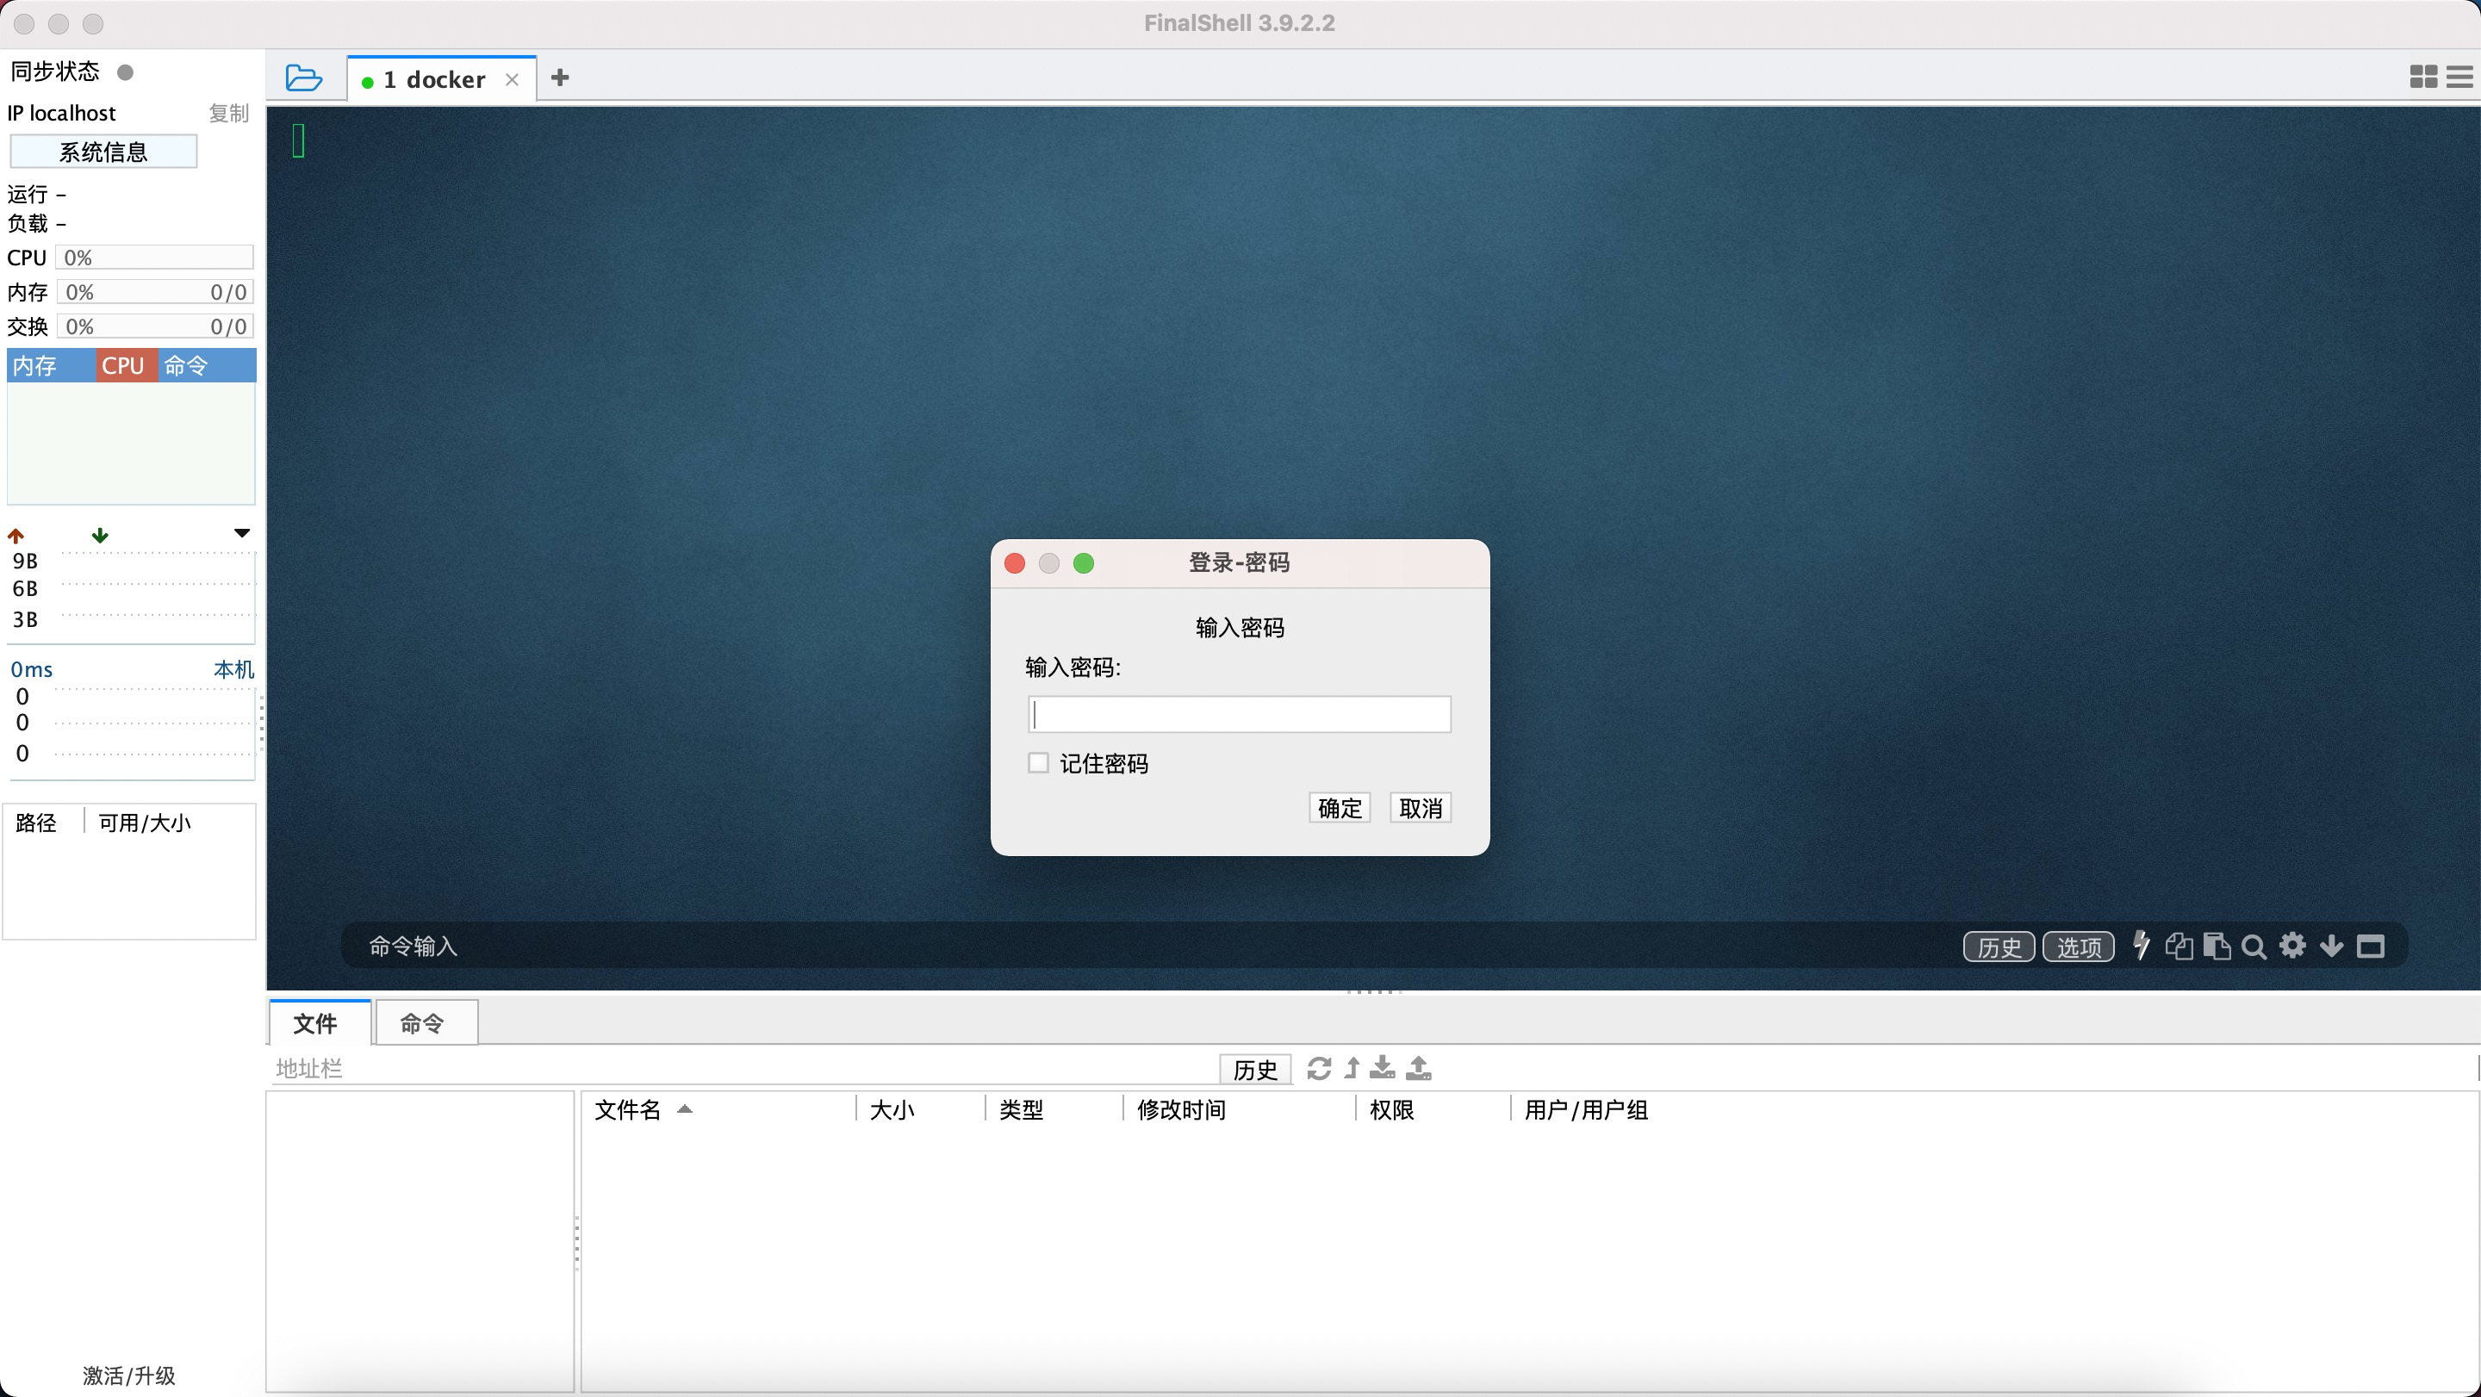Click the copy icon in command bar
2481x1397 pixels.
[2179, 947]
